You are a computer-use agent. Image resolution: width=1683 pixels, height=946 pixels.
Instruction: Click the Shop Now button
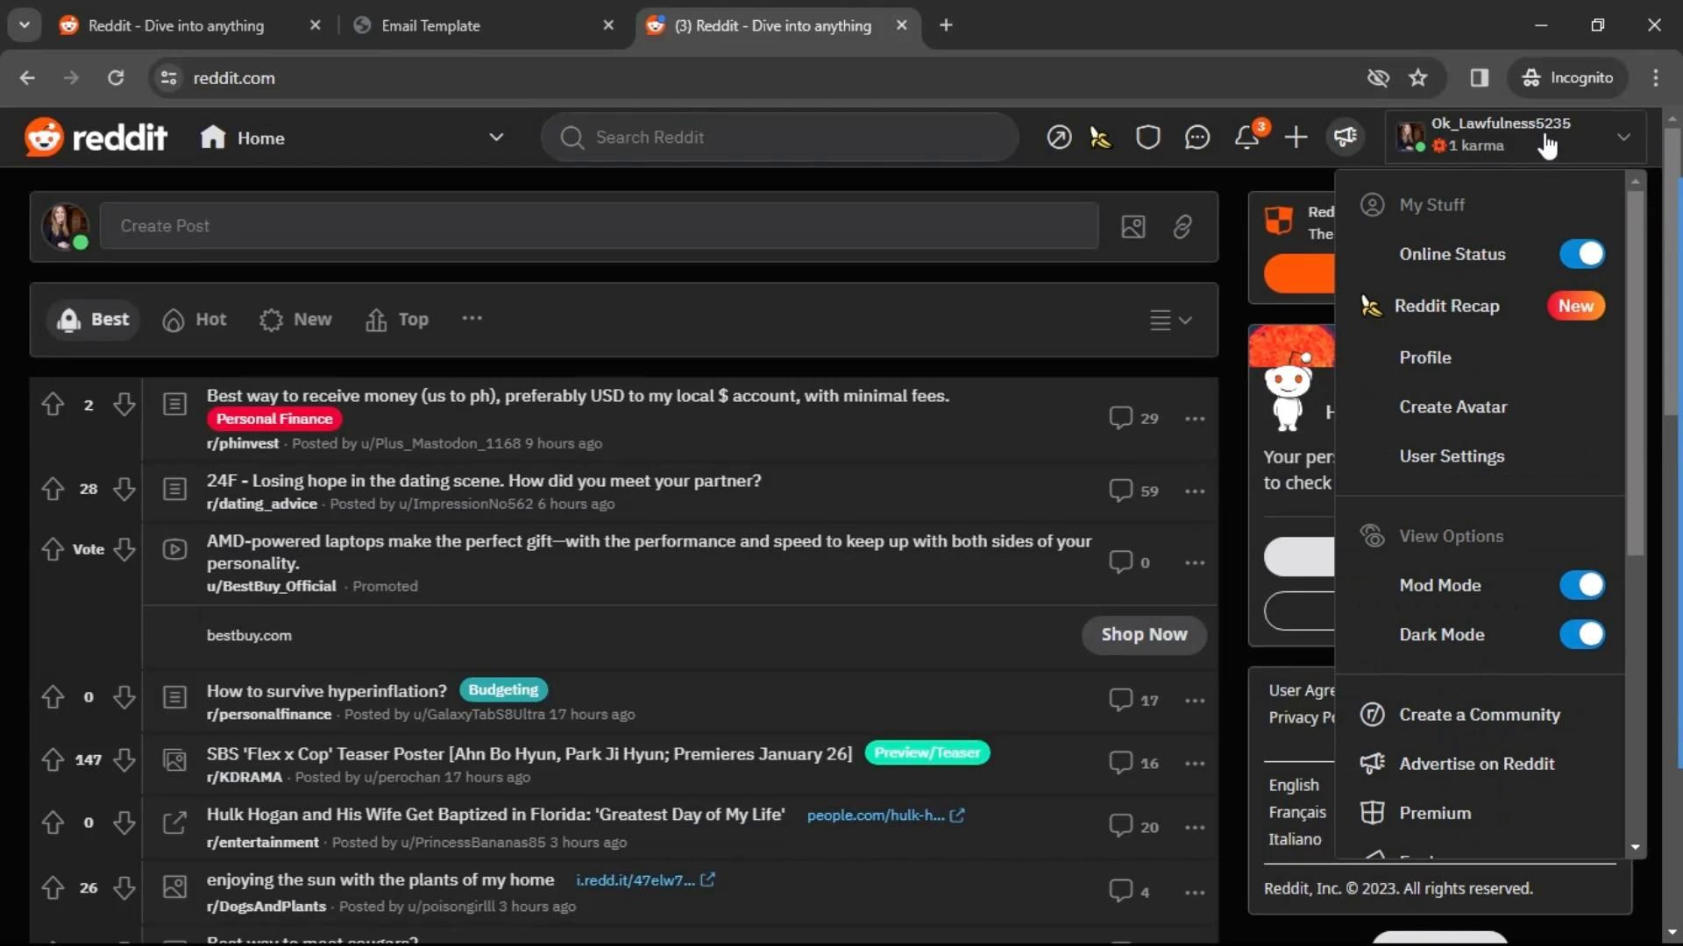(x=1144, y=634)
